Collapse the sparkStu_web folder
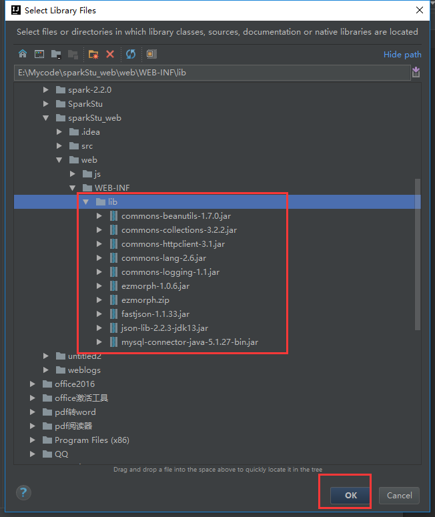This screenshot has width=435, height=517. coord(46,118)
